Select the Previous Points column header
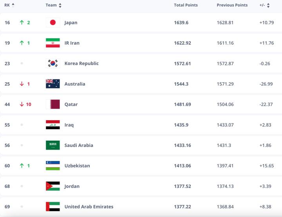The height and width of the screenshot is (217, 282). [232, 5]
